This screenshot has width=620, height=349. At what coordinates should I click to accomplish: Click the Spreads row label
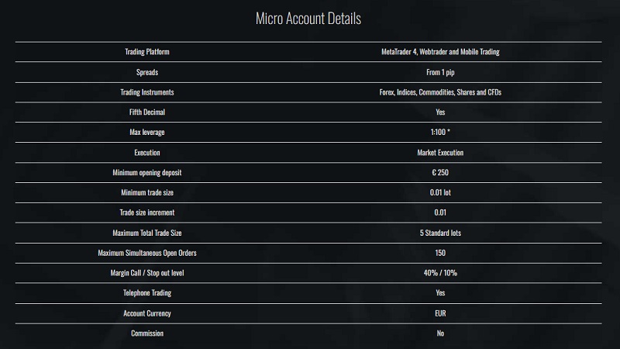146,72
